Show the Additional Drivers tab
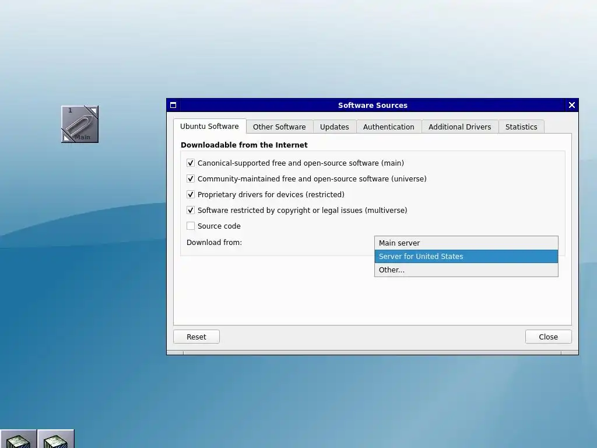The height and width of the screenshot is (448, 597). tap(460, 127)
